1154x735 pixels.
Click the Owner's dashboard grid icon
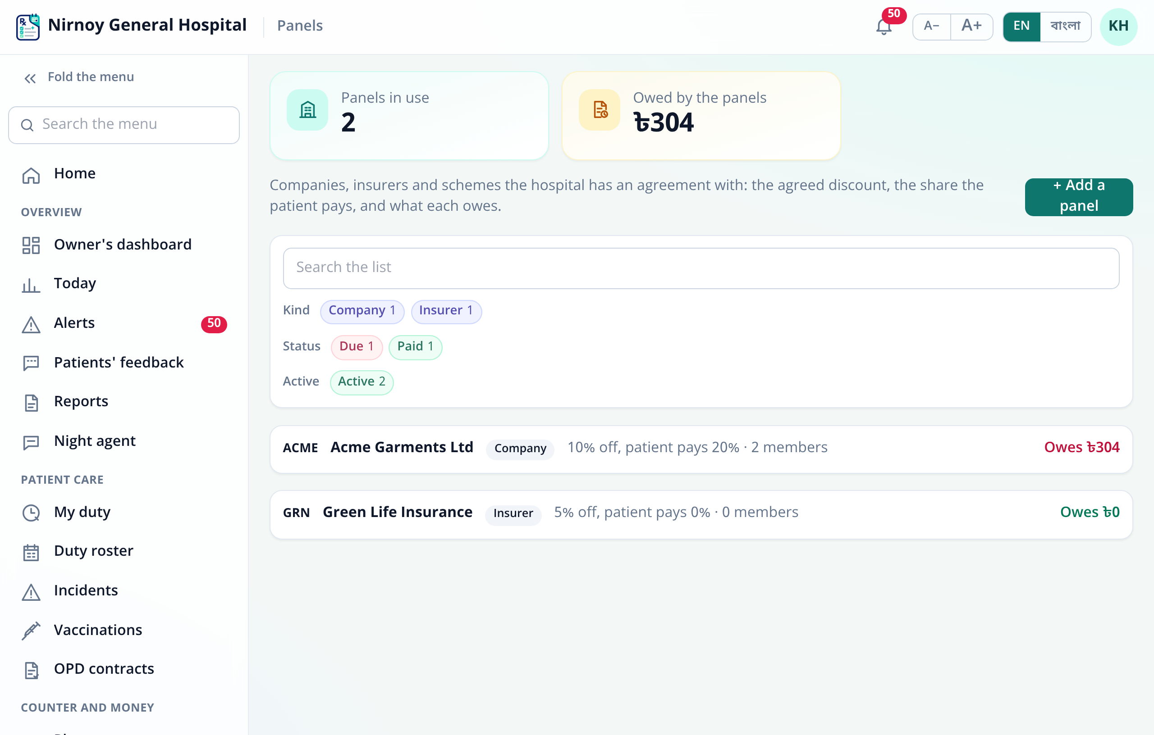pyautogui.click(x=31, y=245)
